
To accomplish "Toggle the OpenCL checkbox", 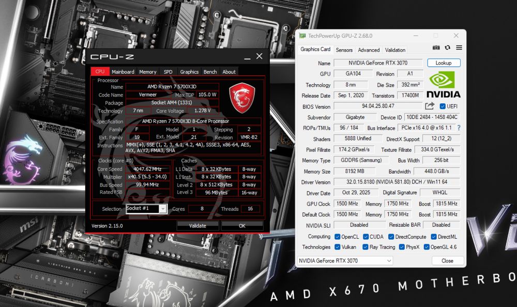I will point(337,237).
